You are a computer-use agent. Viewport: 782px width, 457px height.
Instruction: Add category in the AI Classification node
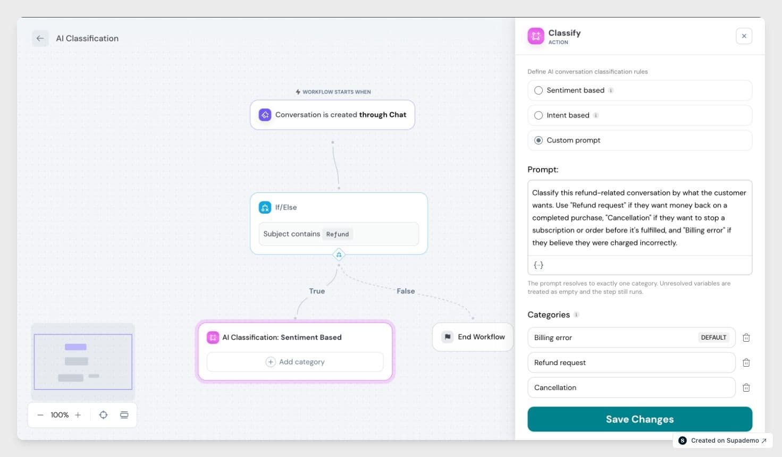[x=295, y=362]
